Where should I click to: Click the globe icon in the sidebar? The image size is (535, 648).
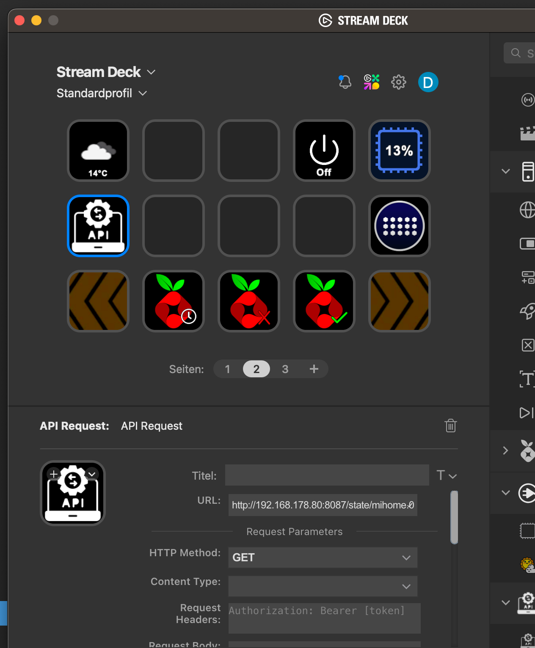(x=527, y=210)
